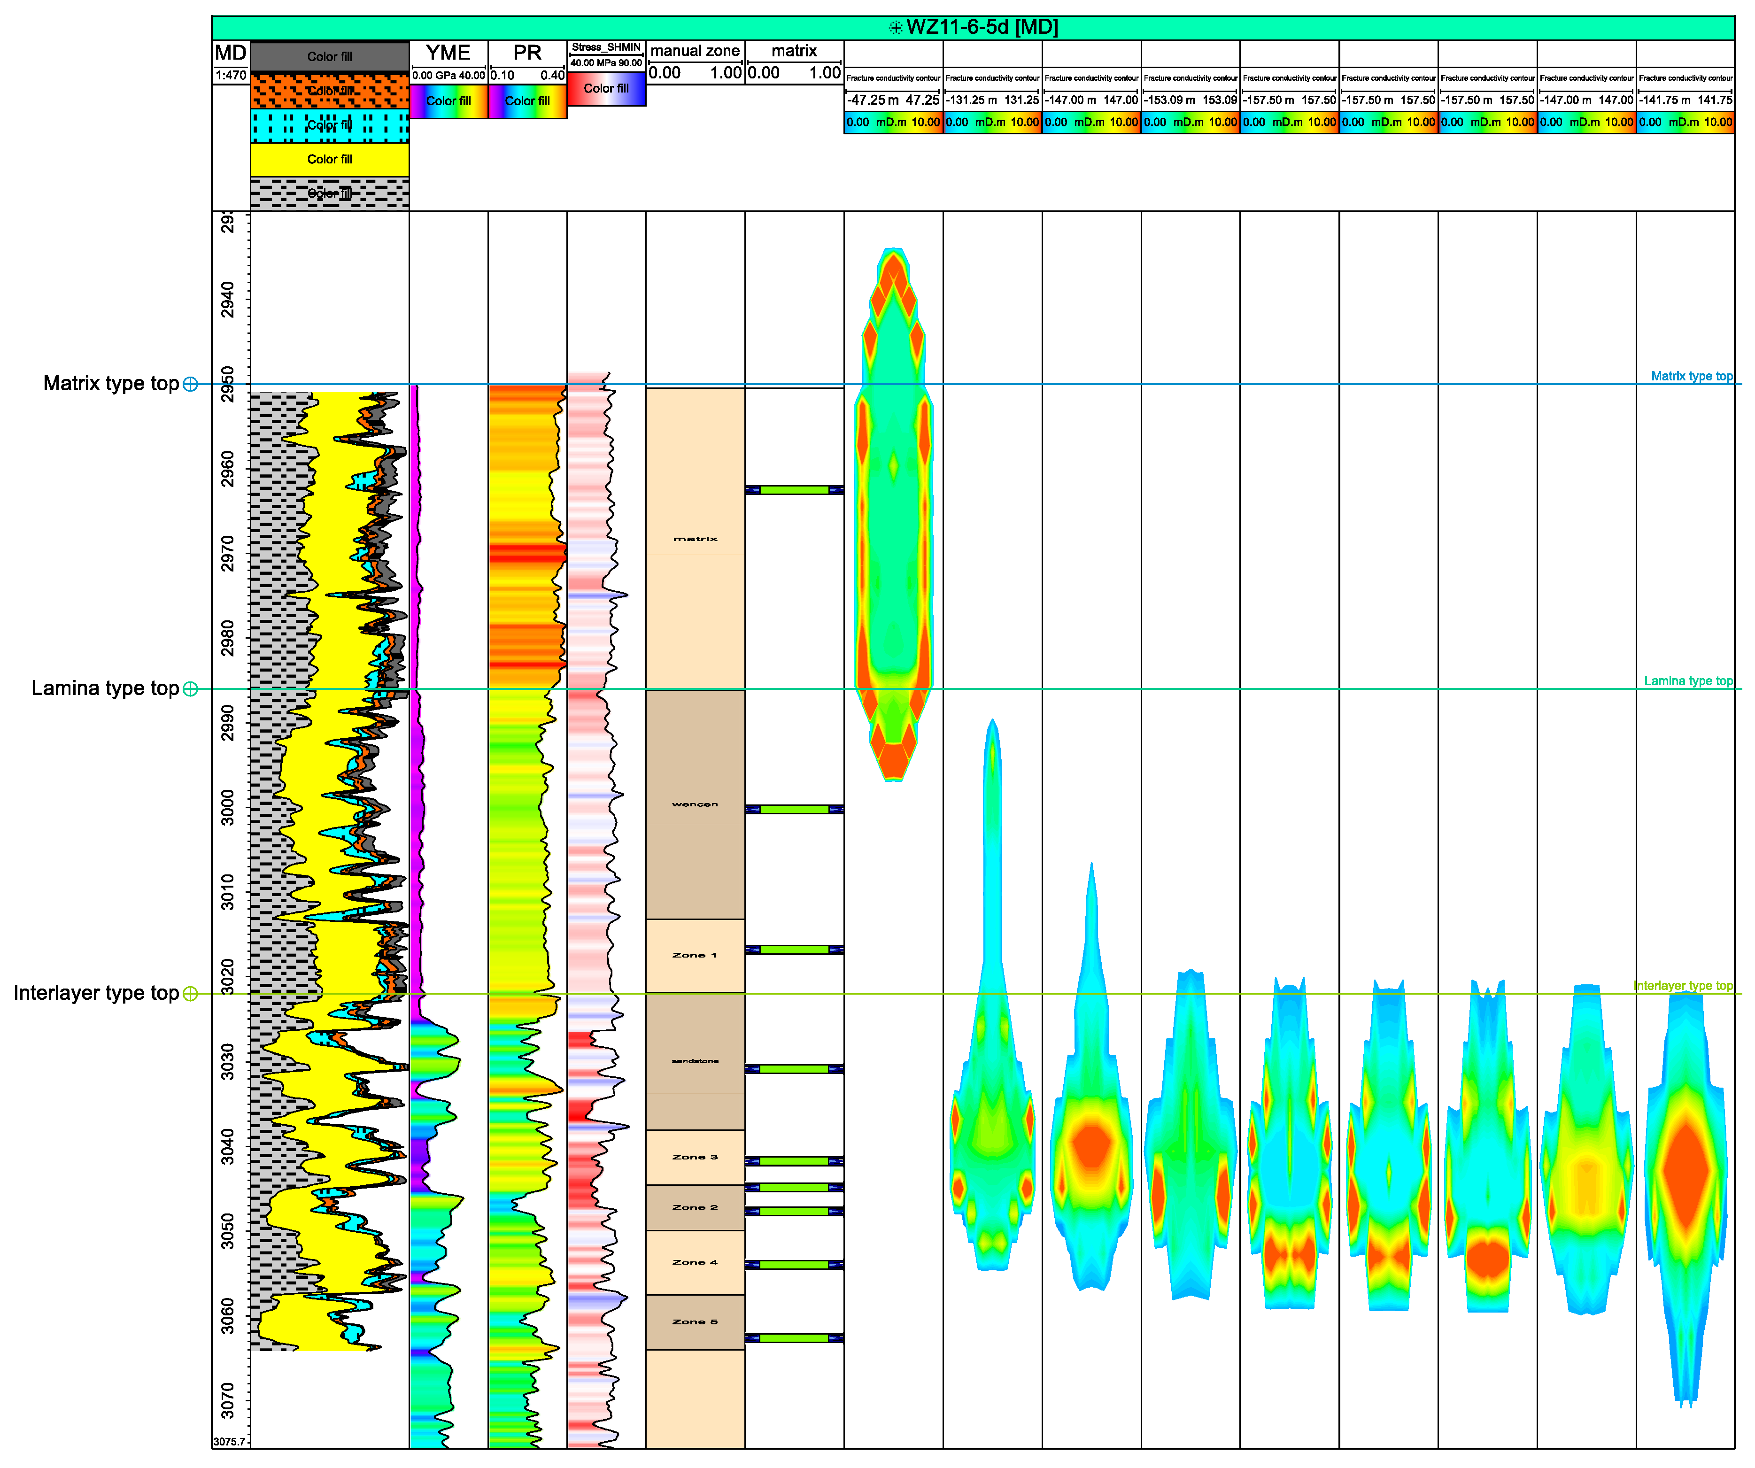Click the 'Interlayer type top' label on left

pyautogui.click(x=96, y=993)
